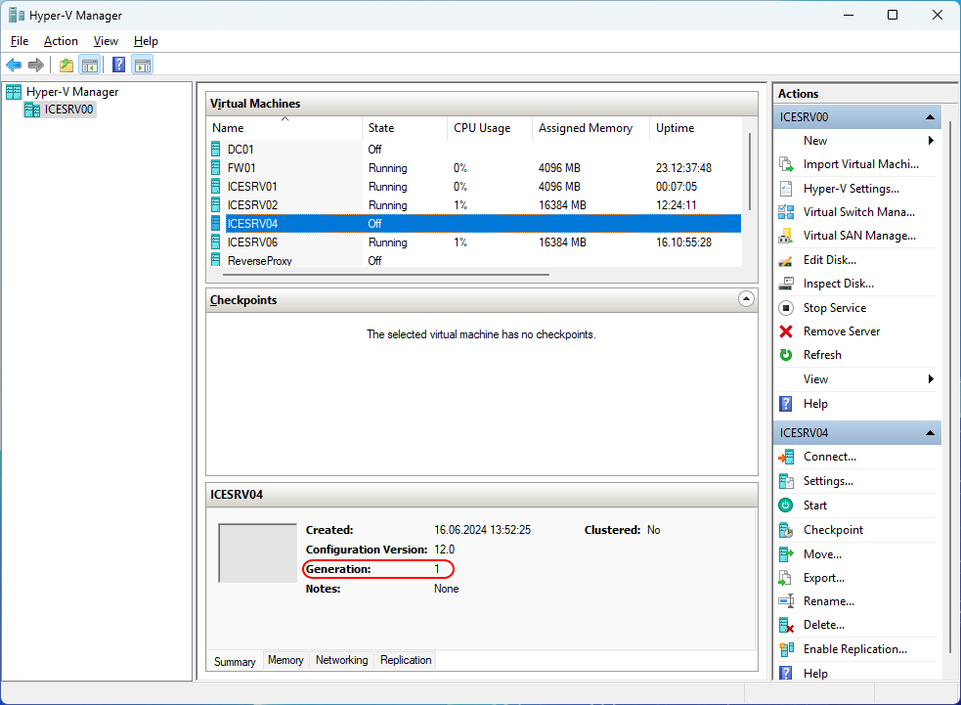Screen dimensions: 961x705
Task: Open the Action menu
Action: coord(61,41)
